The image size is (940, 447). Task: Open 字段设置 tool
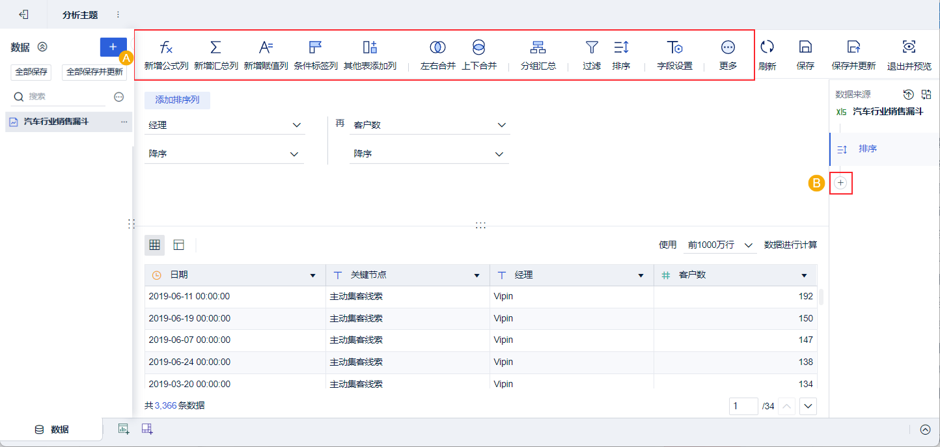(674, 55)
